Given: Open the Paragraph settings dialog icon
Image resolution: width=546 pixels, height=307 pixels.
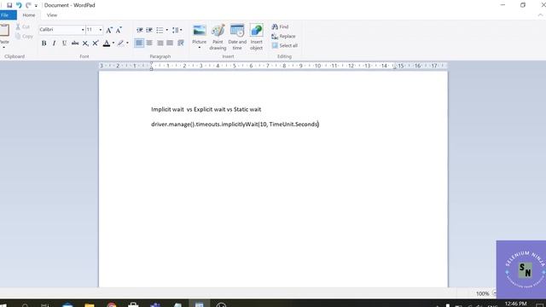Looking at the screenshot, I should pos(180,43).
